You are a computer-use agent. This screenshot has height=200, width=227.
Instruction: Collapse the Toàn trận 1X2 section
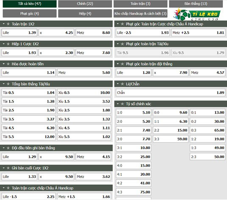pyautogui.click(x=4, y=24)
